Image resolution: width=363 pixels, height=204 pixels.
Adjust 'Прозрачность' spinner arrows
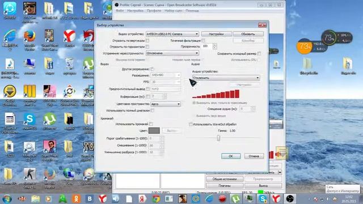(214, 46)
